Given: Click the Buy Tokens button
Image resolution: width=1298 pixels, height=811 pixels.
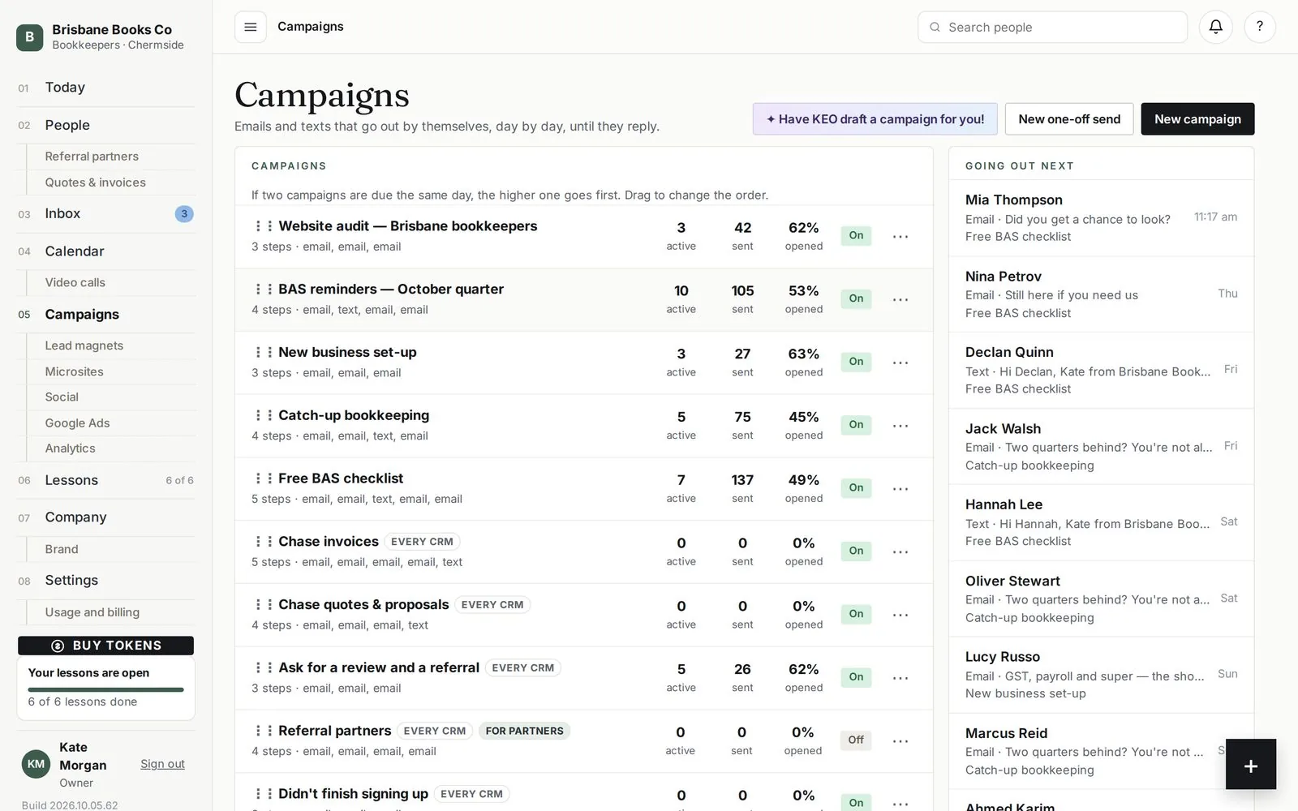Looking at the screenshot, I should click(105, 646).
